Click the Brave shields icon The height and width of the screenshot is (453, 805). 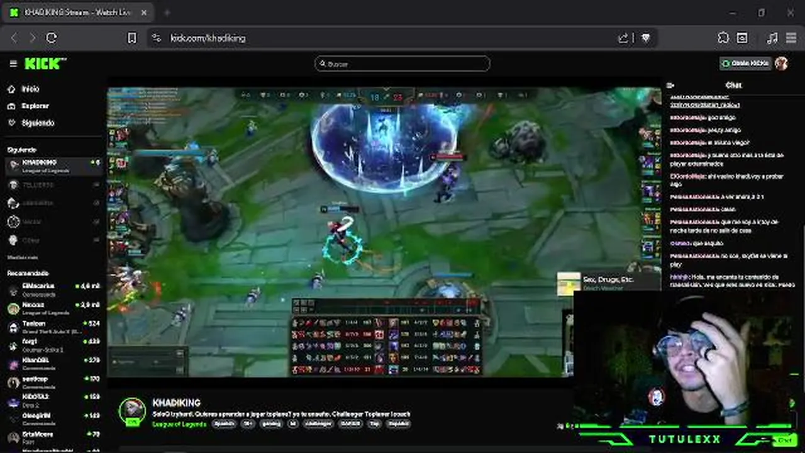pyautogui.click(x=645, y=38)
